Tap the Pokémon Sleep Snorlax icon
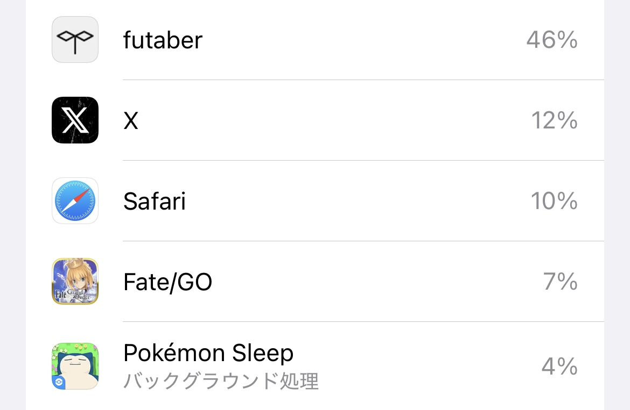 tap(75, 366)
